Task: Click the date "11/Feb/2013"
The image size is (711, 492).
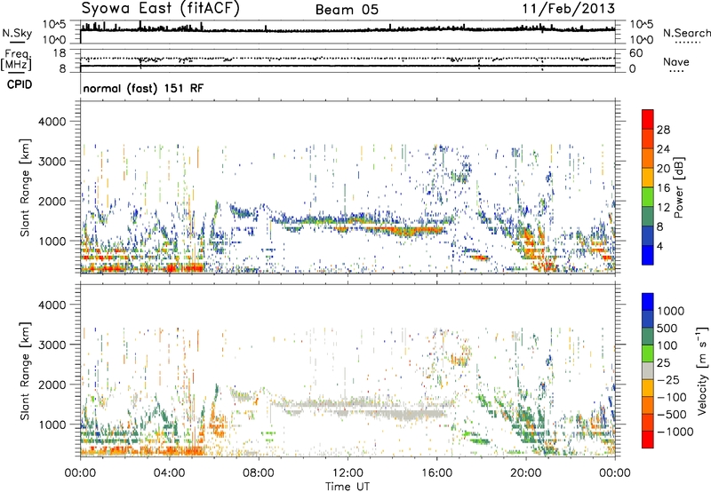Action: [x=569, y=8]
